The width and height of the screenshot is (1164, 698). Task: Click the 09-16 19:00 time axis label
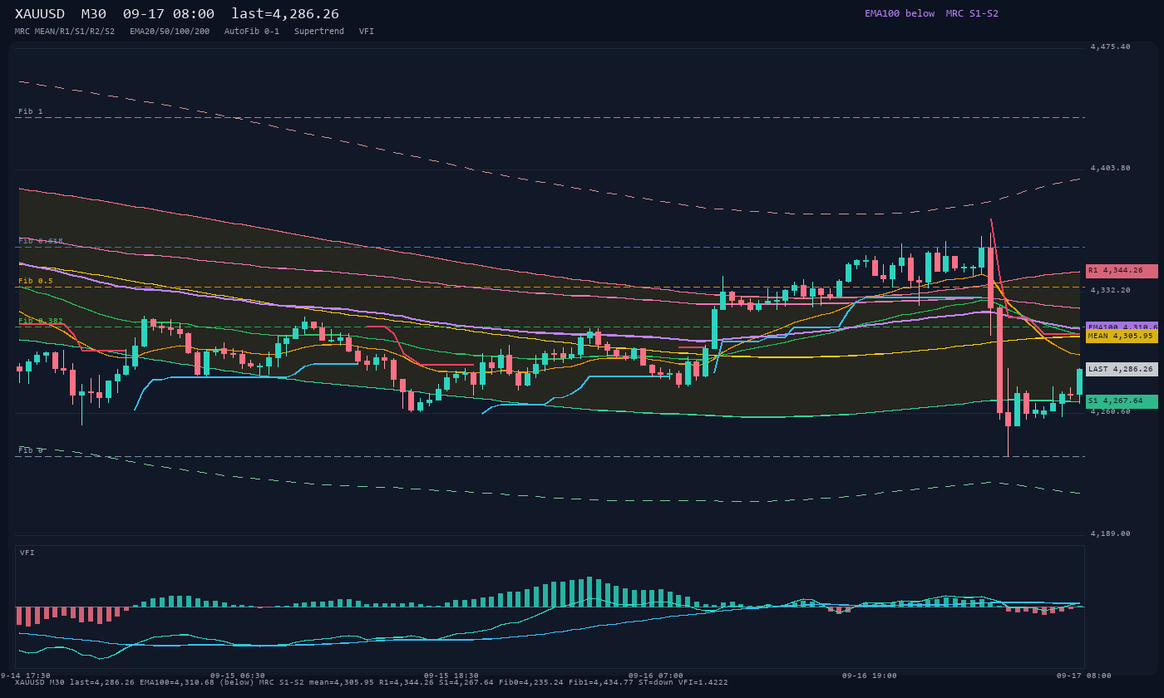tap(870, 676)
